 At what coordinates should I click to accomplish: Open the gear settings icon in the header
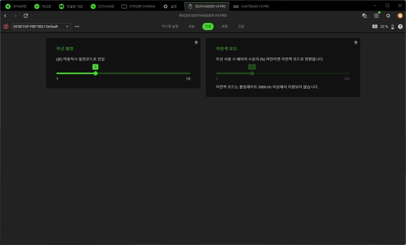click(388, 16)
